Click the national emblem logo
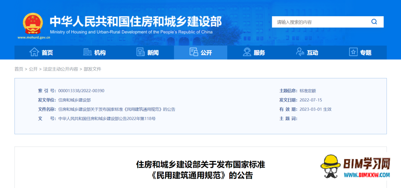 (x=33, y=23)
